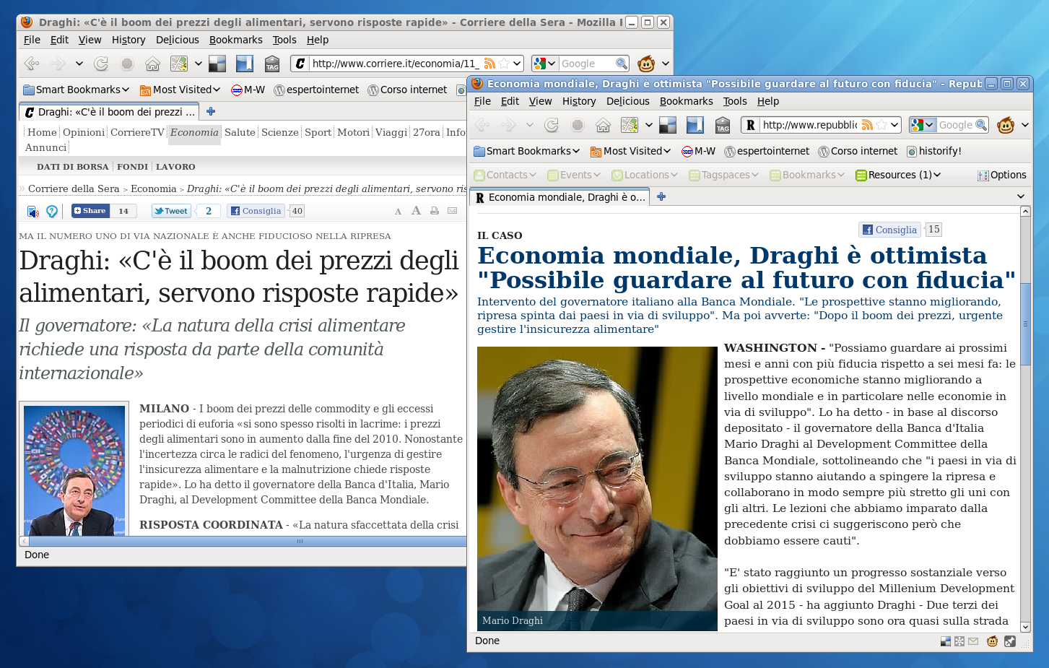Click the vertical scrollbar thumb in Repubblica window
Screen dimensions: 1049x668
[x=1025, y=325]
